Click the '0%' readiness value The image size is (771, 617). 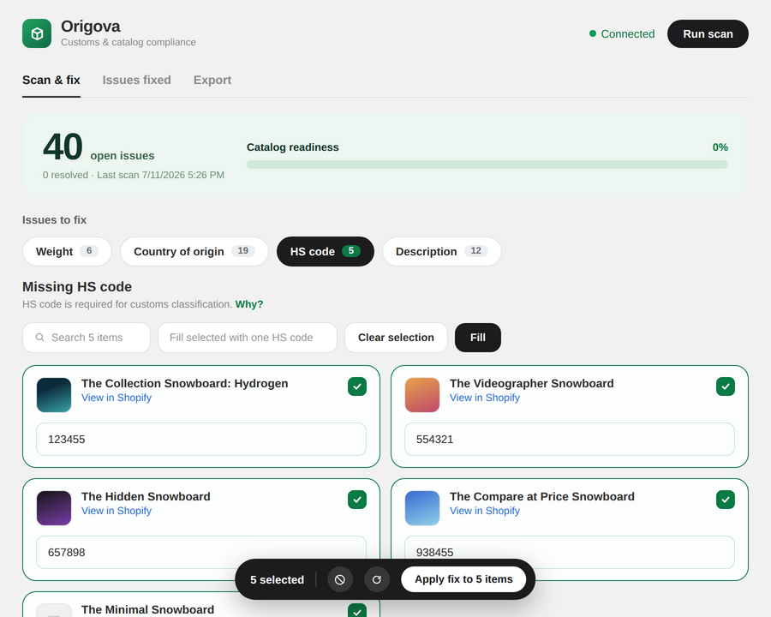pos(720,147)
